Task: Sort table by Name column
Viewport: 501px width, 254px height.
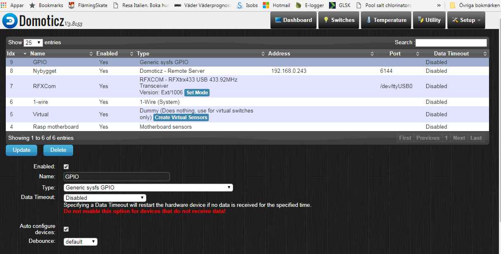Action: (x=61, y=54)
